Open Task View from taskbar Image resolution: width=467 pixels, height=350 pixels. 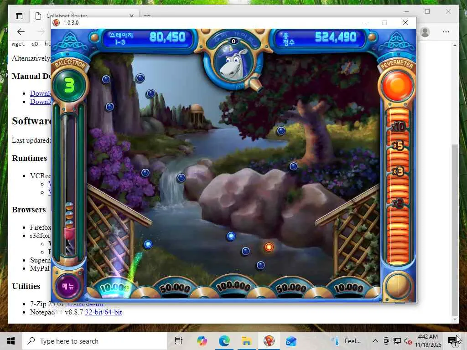[179, 341]
